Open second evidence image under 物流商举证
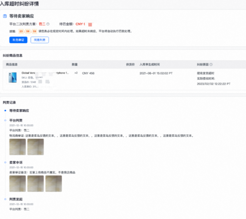The width and height of the screenshot is (246, 219). (x=35, y=147)
